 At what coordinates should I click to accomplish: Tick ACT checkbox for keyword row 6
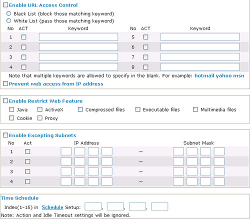click(x=145, y=47)
